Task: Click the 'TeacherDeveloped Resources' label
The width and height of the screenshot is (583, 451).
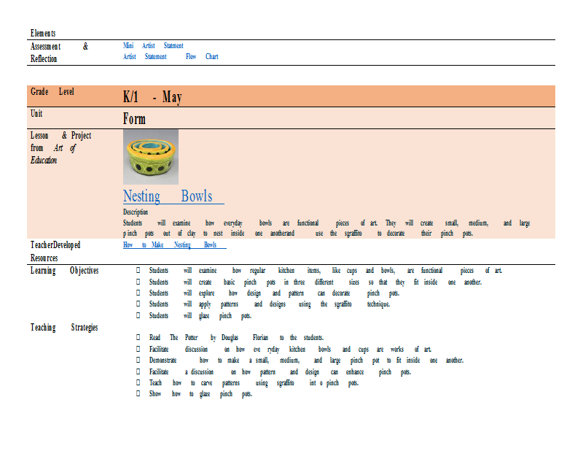Action: pos(55,251)
